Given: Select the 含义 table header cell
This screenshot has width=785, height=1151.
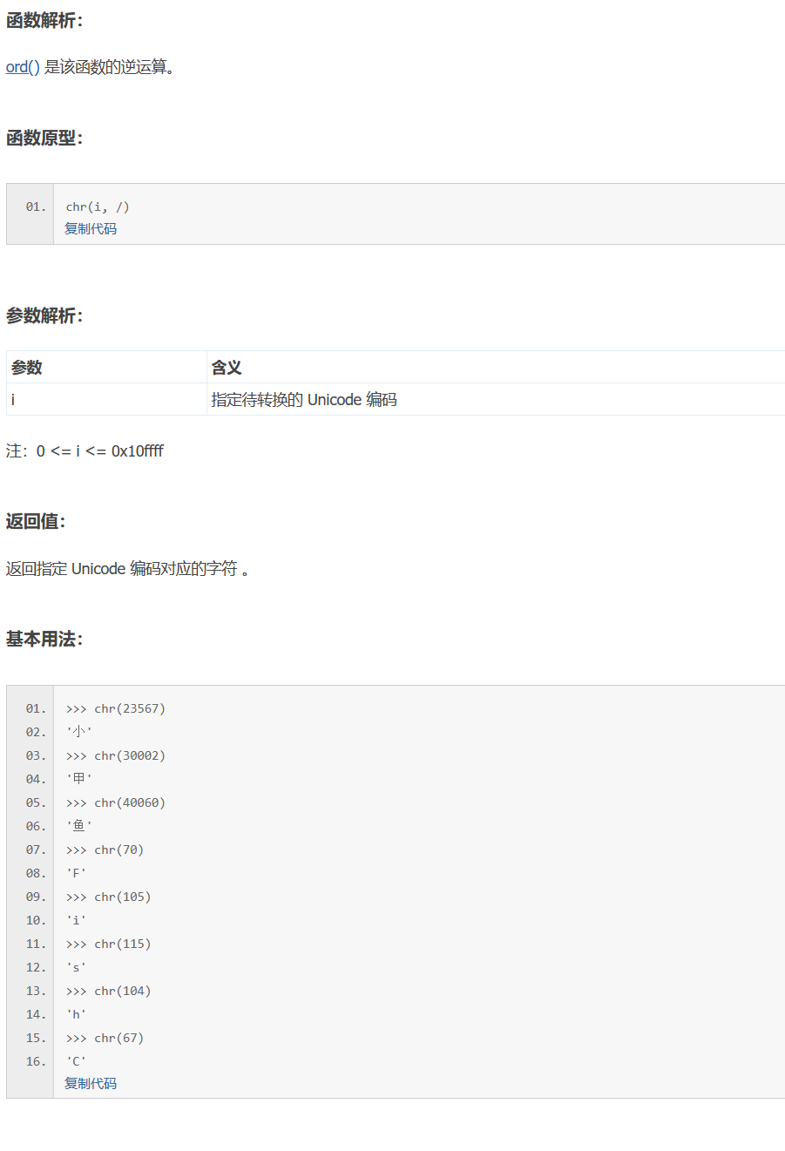Looking at the screenshot, I should [x=226, y=367].
